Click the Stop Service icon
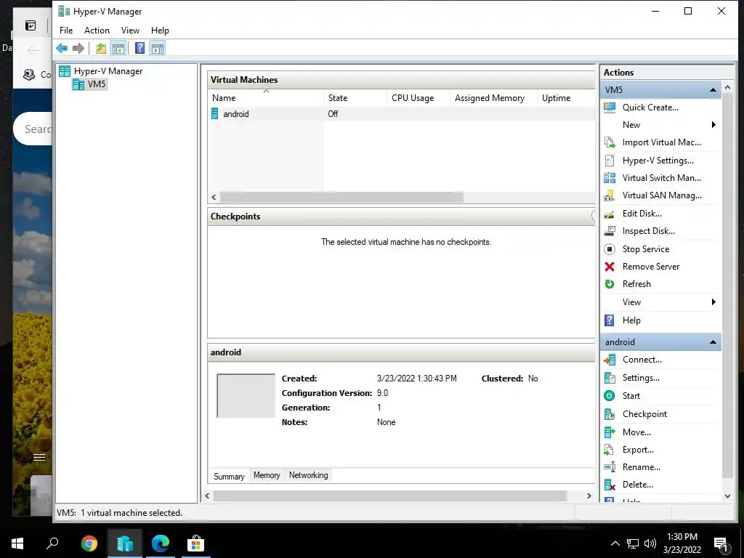The width and height of the screenshot is (744, 558). point(610,249)
